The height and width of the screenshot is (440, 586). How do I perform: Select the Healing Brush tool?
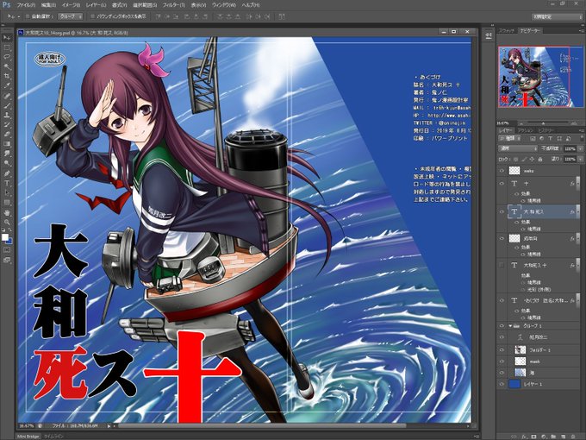click(x=7, y=96)
